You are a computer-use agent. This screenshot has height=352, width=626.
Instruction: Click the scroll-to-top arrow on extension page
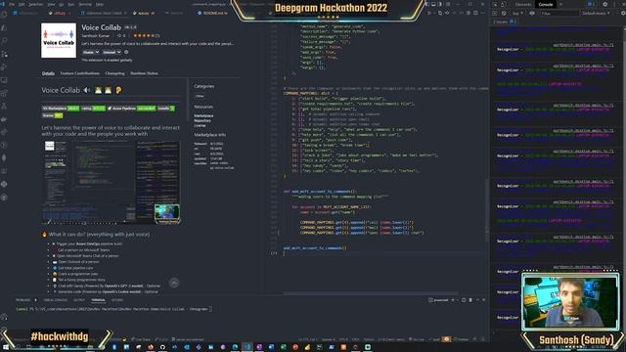pos(174,283)
